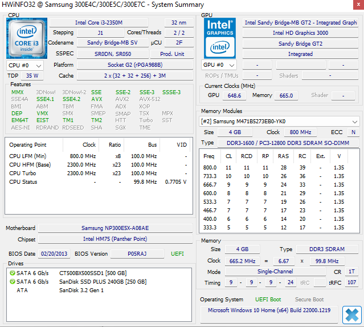Click the memory clock 665.2 MHz field
Image resolution: width=364 pixels, height=327 pixels.
(x=242, y=261)
